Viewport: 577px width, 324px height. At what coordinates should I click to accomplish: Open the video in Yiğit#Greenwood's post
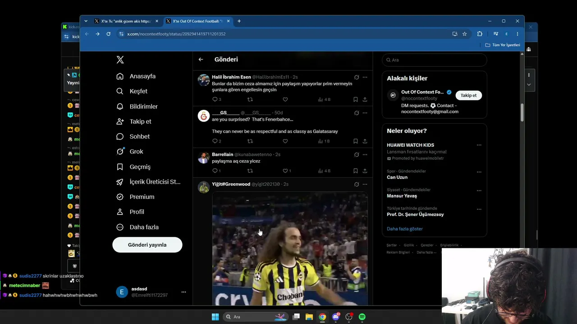point(290,249)
